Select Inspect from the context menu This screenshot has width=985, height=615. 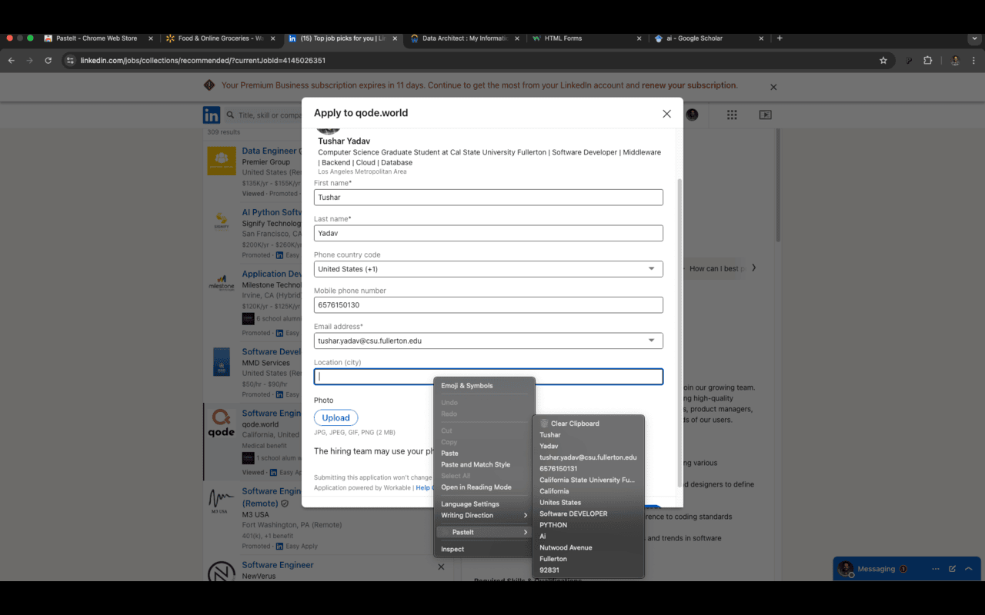[x=452, y=549]
